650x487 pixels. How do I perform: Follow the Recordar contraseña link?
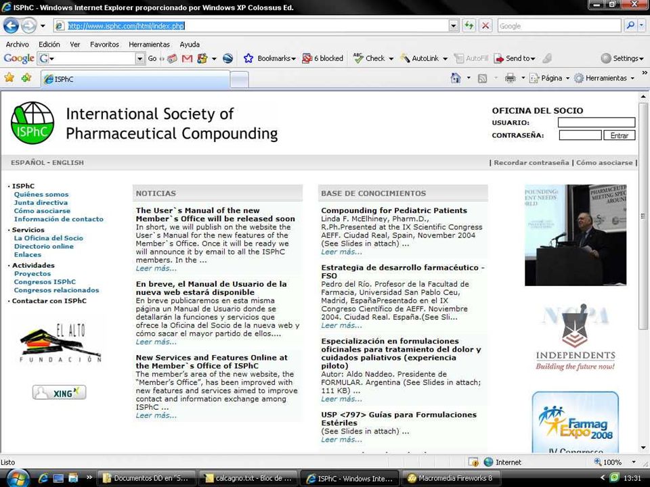coord(531,163)
